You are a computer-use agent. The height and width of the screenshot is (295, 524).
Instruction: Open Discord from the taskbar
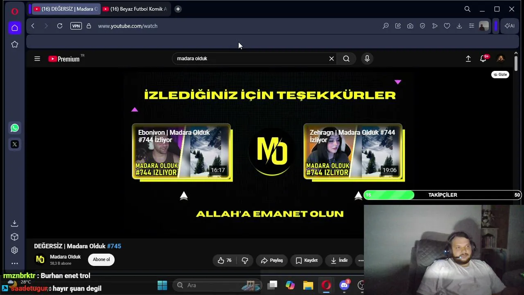tap(344, 285)
